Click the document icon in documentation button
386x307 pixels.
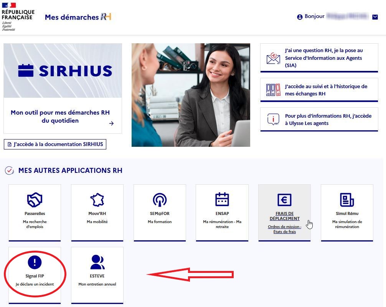(9, 144)
